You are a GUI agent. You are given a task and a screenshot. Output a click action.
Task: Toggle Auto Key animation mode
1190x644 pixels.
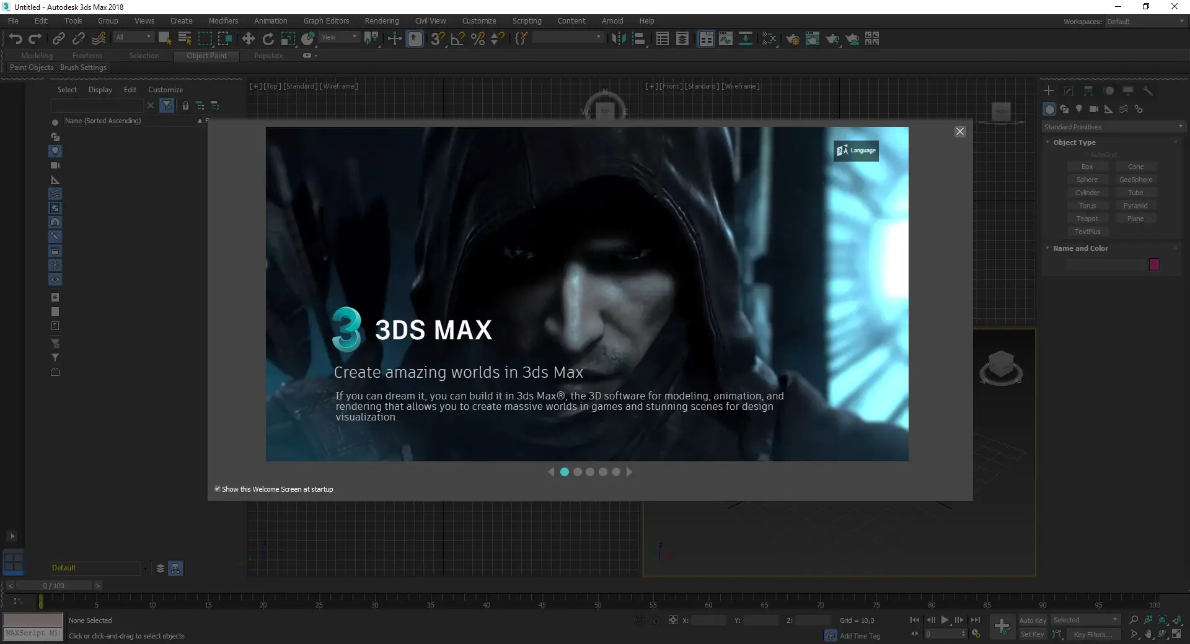coord(1033,620)
